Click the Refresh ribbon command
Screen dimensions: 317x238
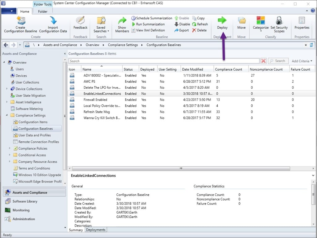[200, 24]
